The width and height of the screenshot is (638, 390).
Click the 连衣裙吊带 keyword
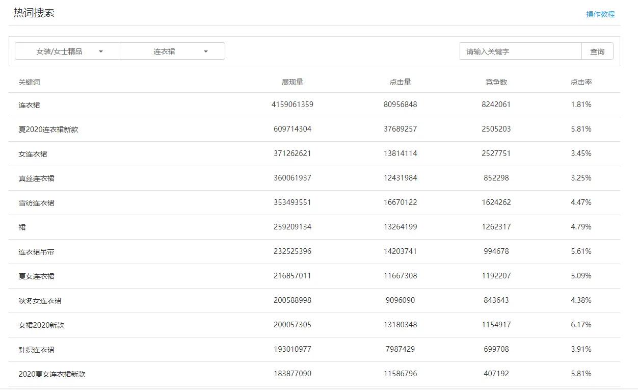pyautogui.click(x=36, y=252)
